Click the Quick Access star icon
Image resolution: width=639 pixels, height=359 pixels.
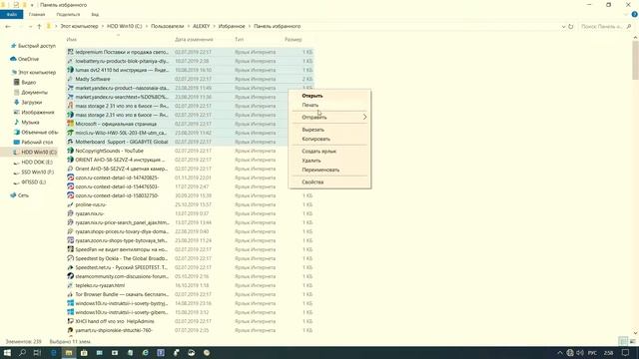[13, 46]
